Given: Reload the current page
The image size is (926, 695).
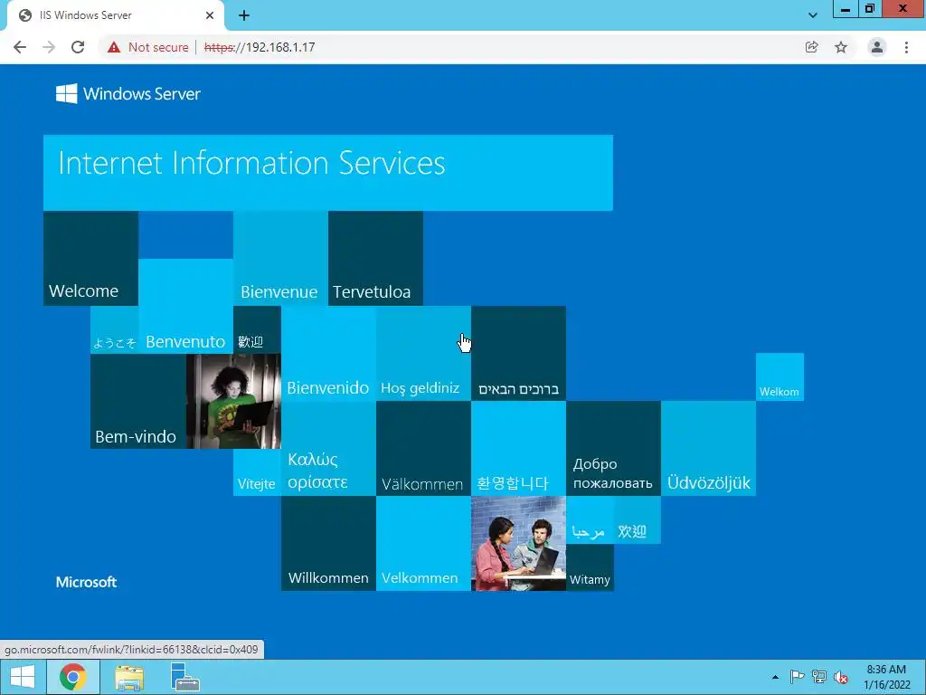Looking at the screenshot, I should coord(78,47).
